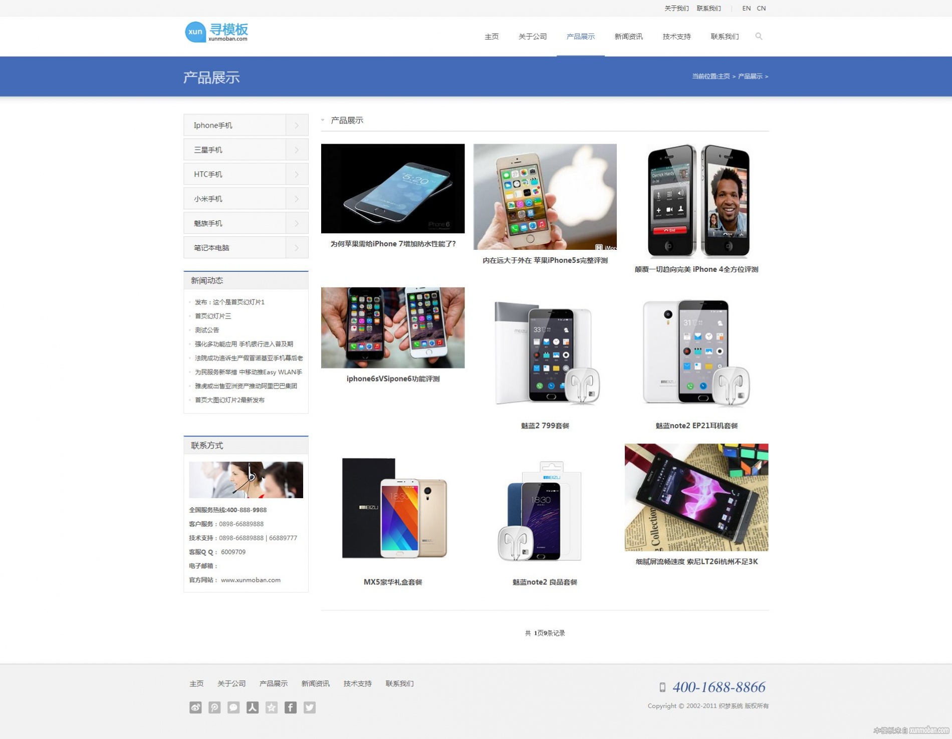952x739 pixels.
Task: Open the Qzone star icon in footer
Action: tap(272, 707)
